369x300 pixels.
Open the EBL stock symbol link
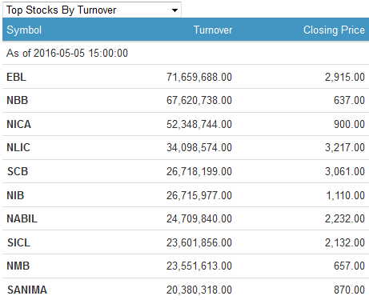16,77
